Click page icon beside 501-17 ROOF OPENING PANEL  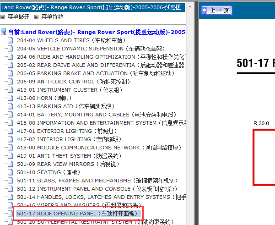point(11,214)
